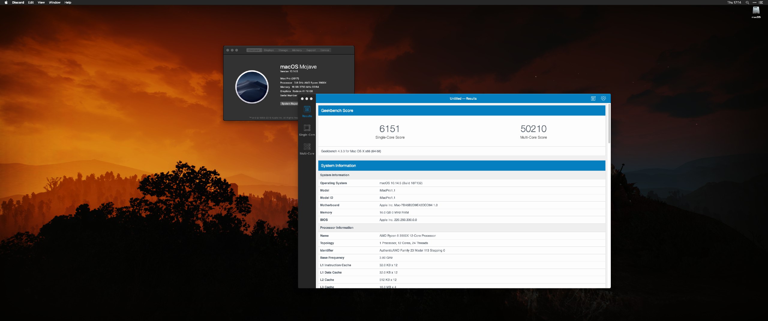
Task: Switch to Overview tab in About This Mac
Action: click(x=254, y=50)
